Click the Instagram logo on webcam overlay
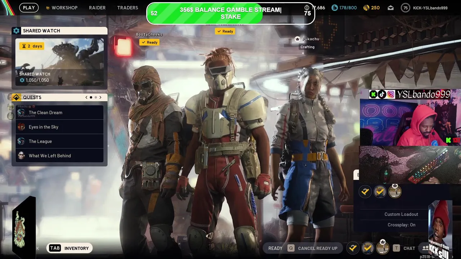 point(391,94)
